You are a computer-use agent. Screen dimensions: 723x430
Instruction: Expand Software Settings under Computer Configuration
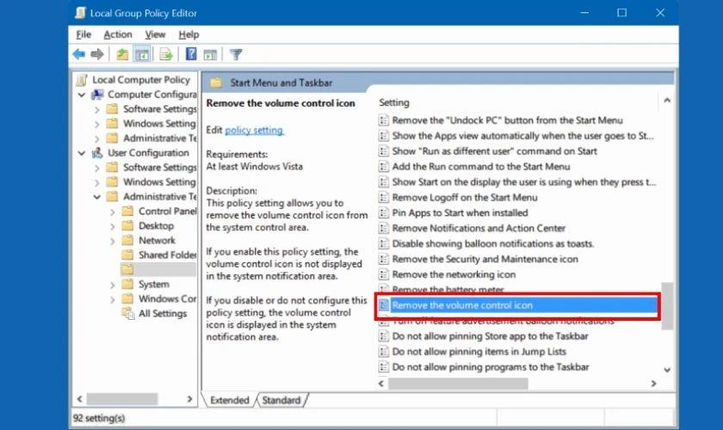point(96,110)
